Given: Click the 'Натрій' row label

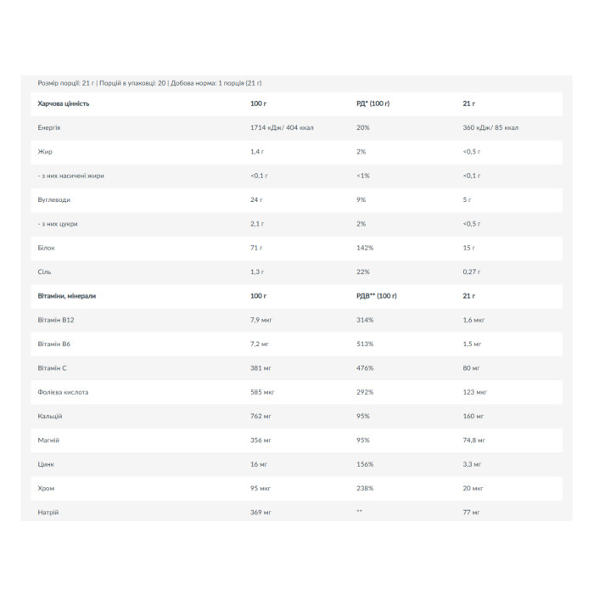Looking at the screenshot, I should tap(48, 513).
